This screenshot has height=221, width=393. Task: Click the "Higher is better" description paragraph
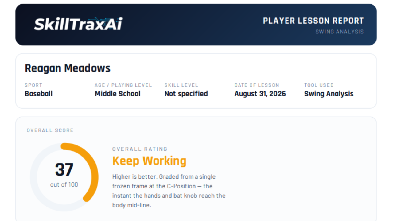(169, 191)
